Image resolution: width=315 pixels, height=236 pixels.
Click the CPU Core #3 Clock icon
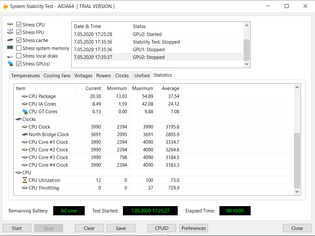click(x=25, y=157)
